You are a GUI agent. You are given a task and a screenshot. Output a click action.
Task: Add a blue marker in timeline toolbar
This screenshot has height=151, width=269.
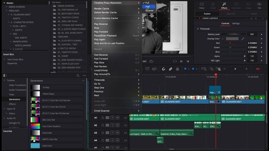[x=193, y=69]
